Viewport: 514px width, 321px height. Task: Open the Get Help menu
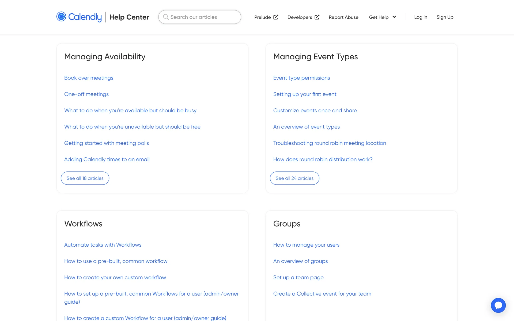point(379,17)
